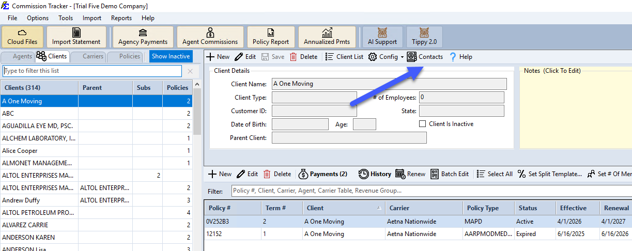Renew the selected policy
Viewport: 632px width, 251px height.
(x=410, y=174)
